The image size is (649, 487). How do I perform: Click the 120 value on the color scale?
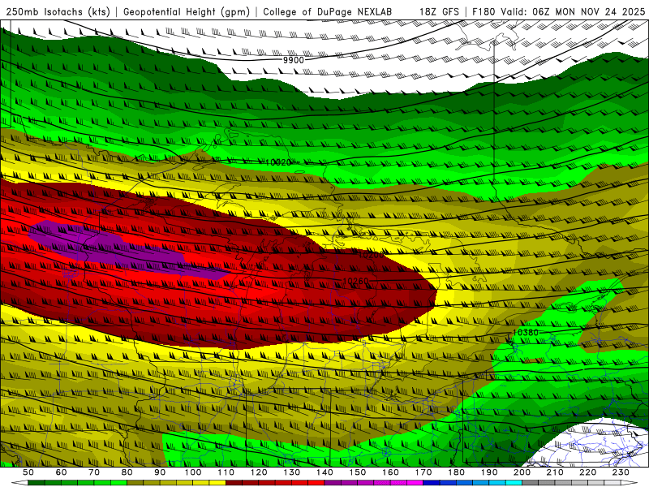[x=259, y=472]
